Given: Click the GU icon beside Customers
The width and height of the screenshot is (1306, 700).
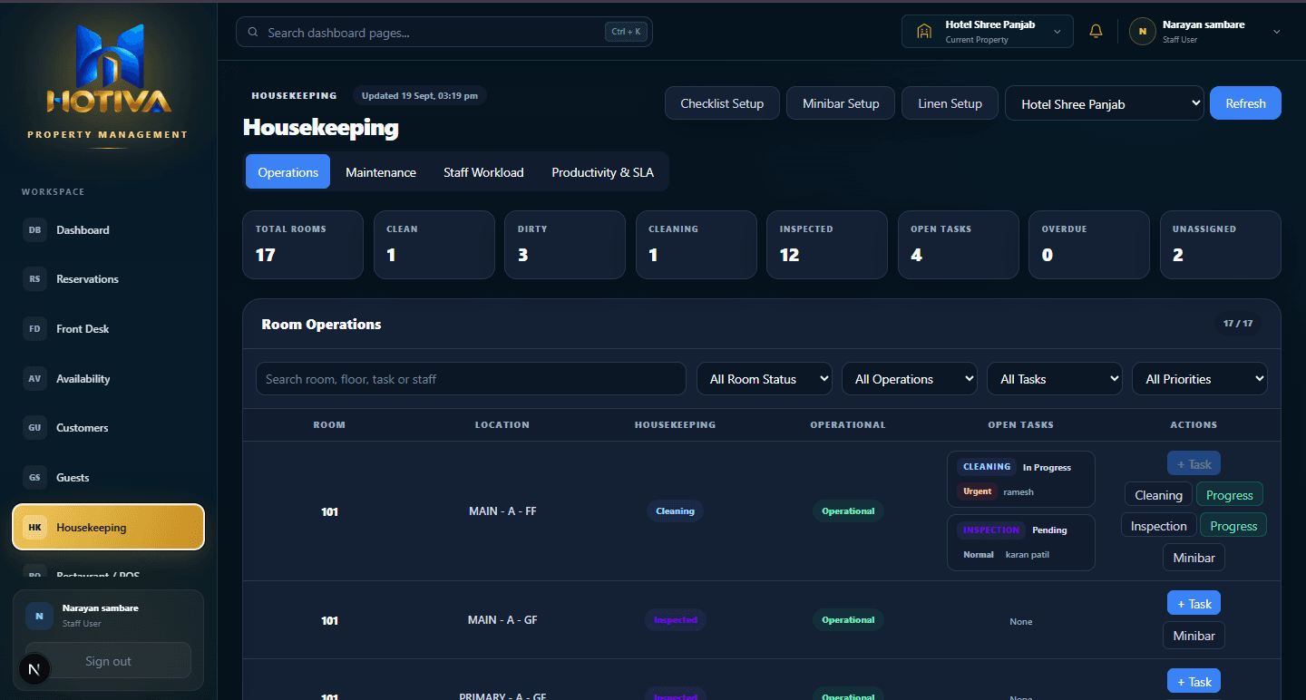Looking at the screenshot, I should 34,428.
